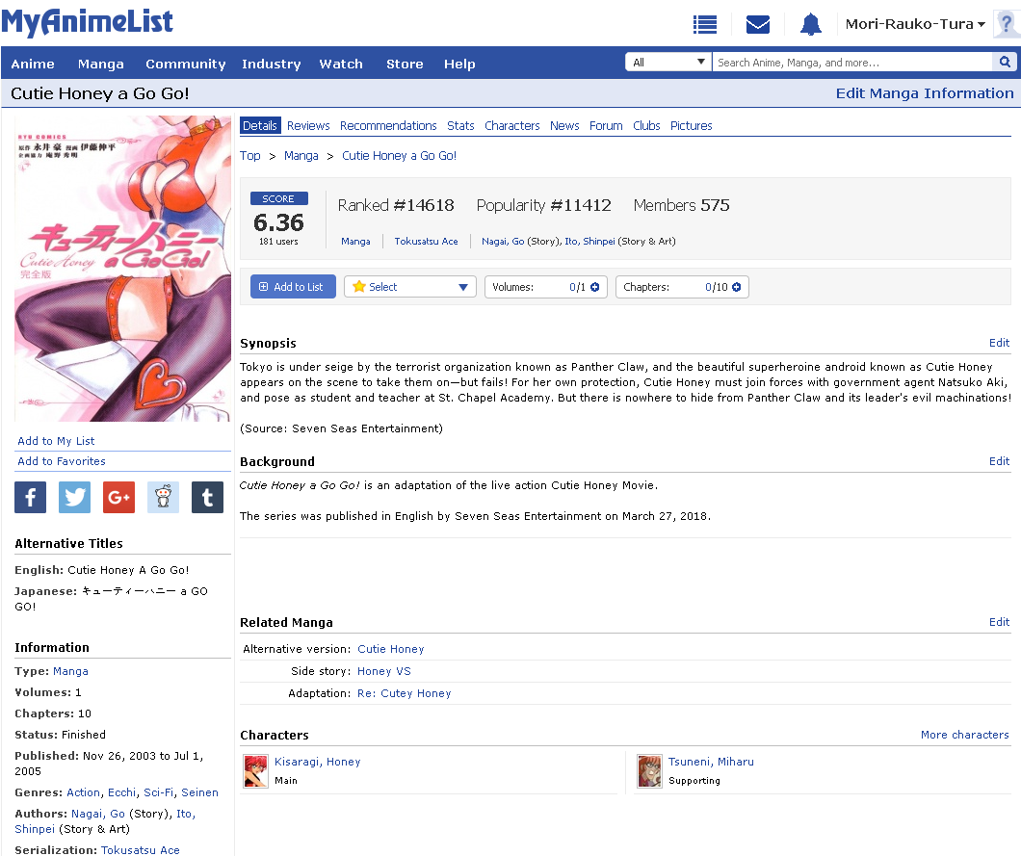
Task: Open More characters link
Action: coord(964,735)
